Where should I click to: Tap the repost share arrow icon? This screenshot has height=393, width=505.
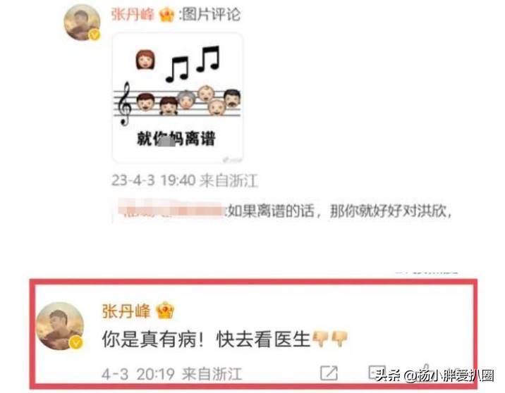(x=329, y=373)
